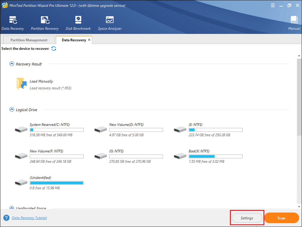The image size is (302, 227).
Task: Open the hamburger menu in the title bar
Action: click(273, 5)
